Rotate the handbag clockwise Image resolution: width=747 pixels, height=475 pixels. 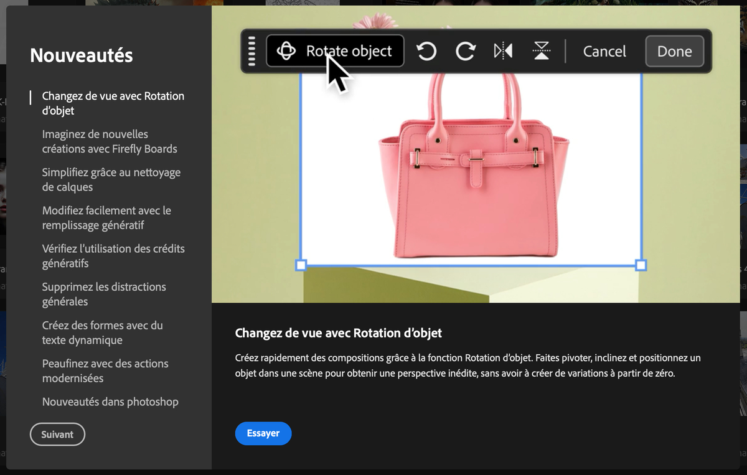point(466,51)
